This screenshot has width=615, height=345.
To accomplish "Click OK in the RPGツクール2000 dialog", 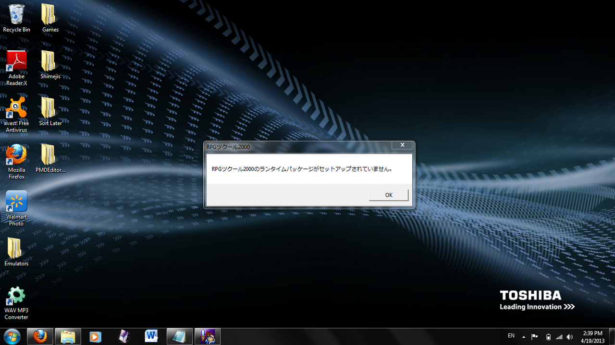I will coord(389,195).
